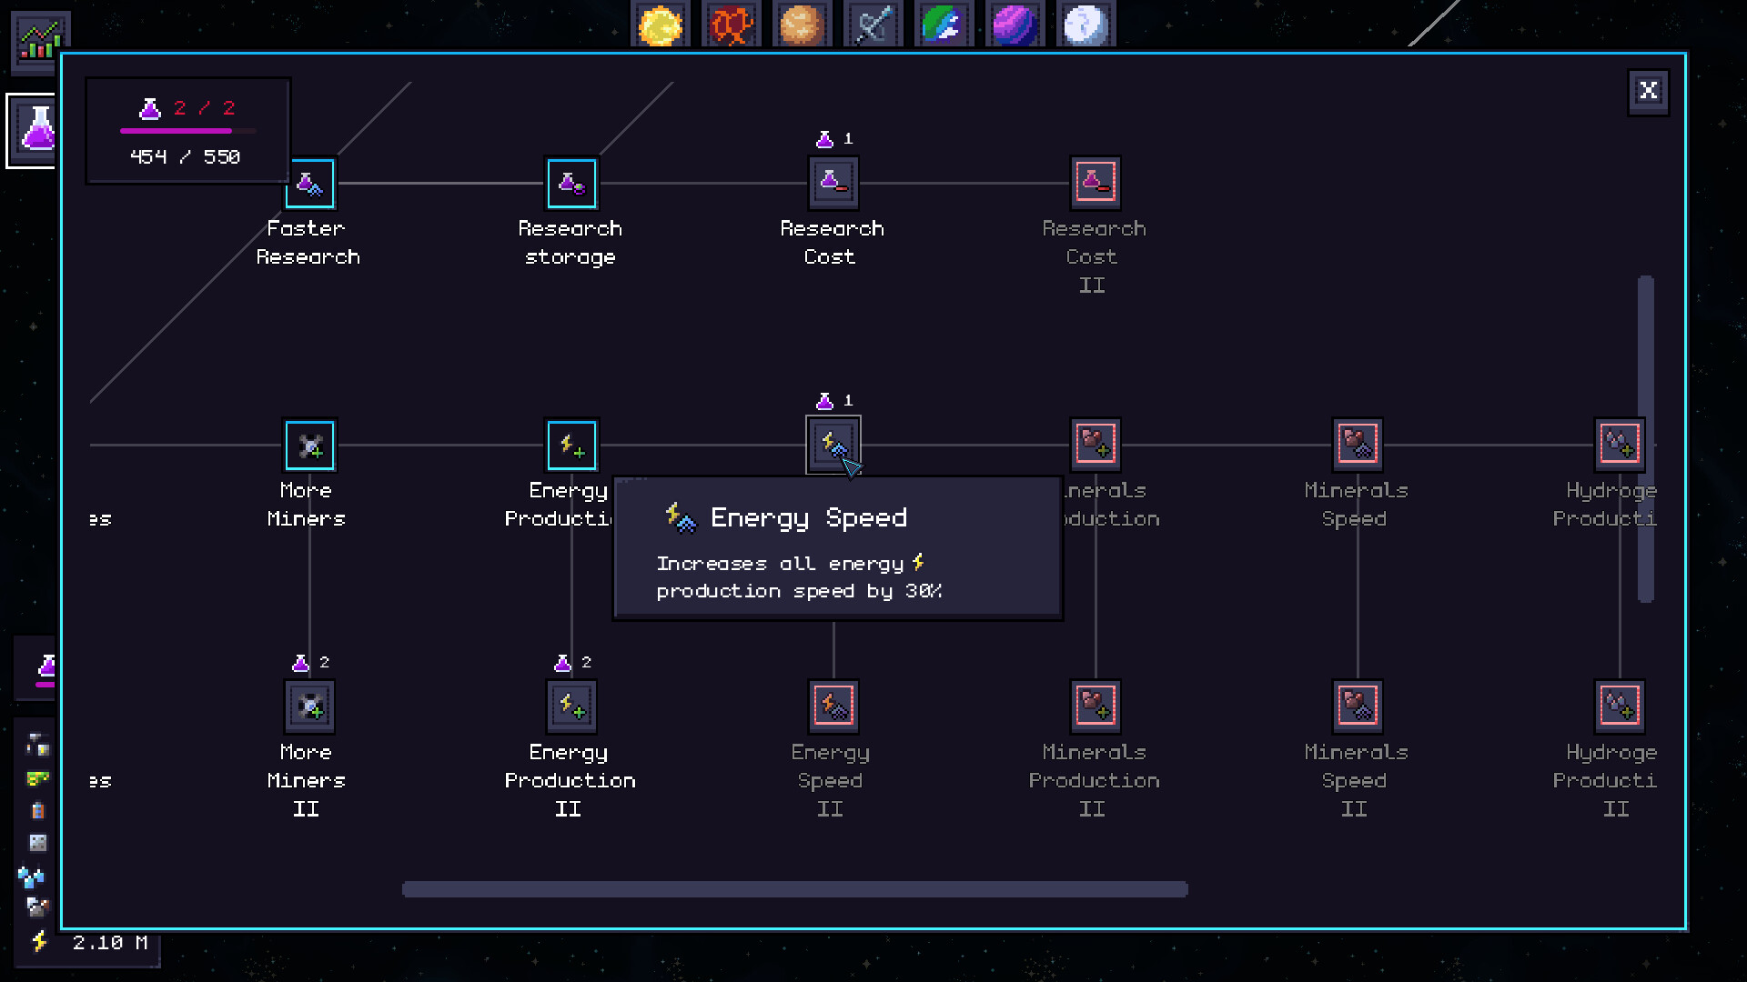Click the Energy Speed tooltip title

(x=809, y=517)
